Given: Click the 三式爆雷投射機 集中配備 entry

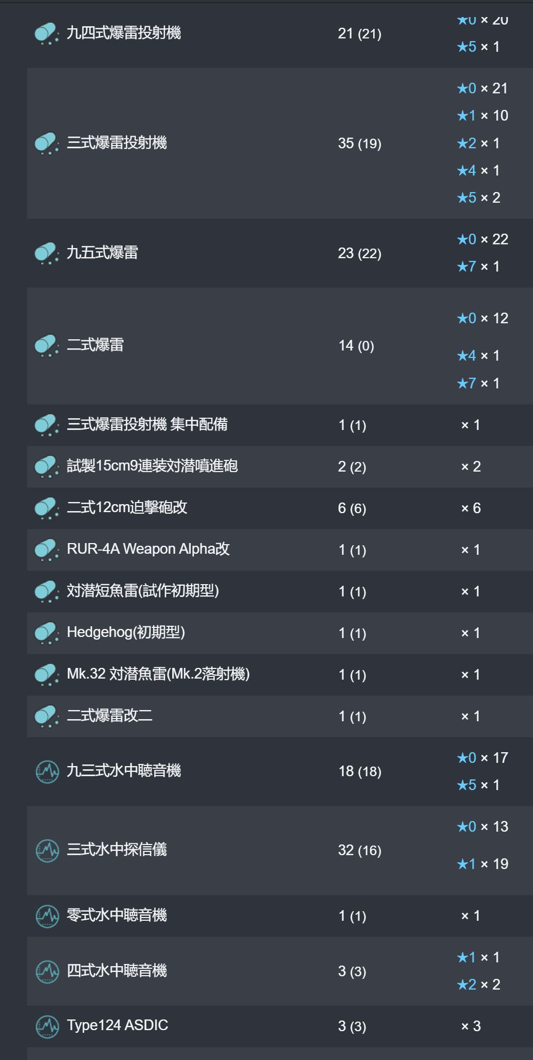Looking at the screenshot, I should (147, 425).
